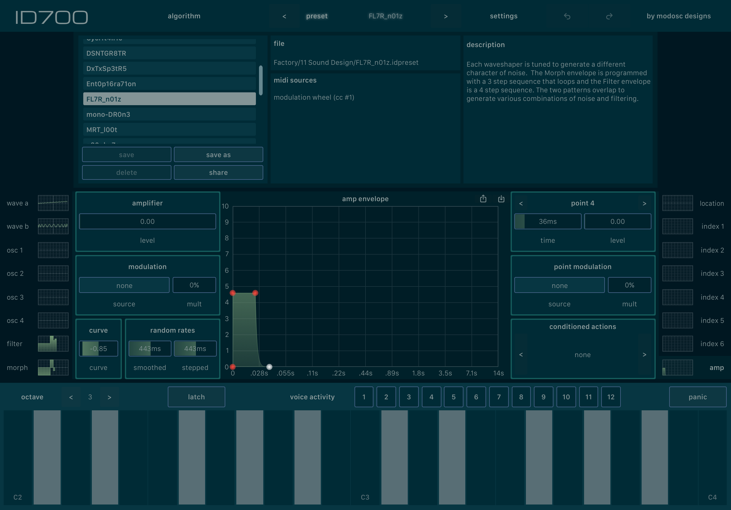The width and height of the screenshot is (731, 510).
Task: Click the envelope import download icon
Action: tap(501, 199)
